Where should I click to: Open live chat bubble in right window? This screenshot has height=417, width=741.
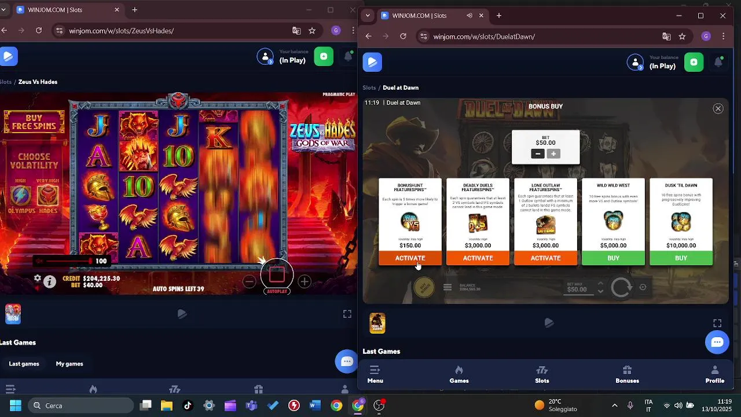point(717,342)
